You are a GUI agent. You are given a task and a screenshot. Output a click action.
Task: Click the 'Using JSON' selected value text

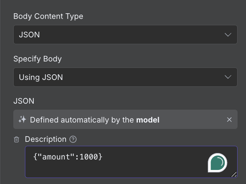pyautogui.click(x=41, y=77)
